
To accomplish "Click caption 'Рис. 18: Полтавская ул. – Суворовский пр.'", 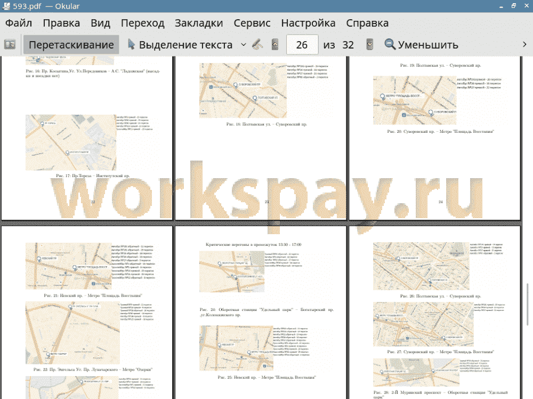I will point(267,124).
